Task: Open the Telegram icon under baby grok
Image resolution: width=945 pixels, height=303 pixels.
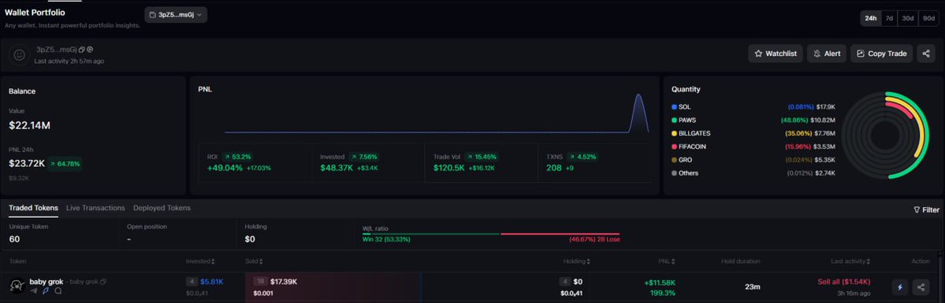Action: click(x=33, y=291)
